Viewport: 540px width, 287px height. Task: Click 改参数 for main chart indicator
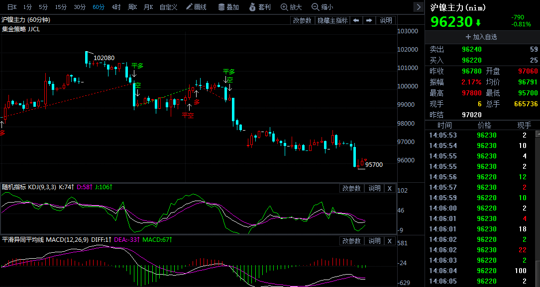302,20
